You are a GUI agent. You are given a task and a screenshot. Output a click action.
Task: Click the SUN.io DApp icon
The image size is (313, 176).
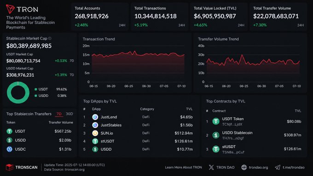tap(95, 133)
